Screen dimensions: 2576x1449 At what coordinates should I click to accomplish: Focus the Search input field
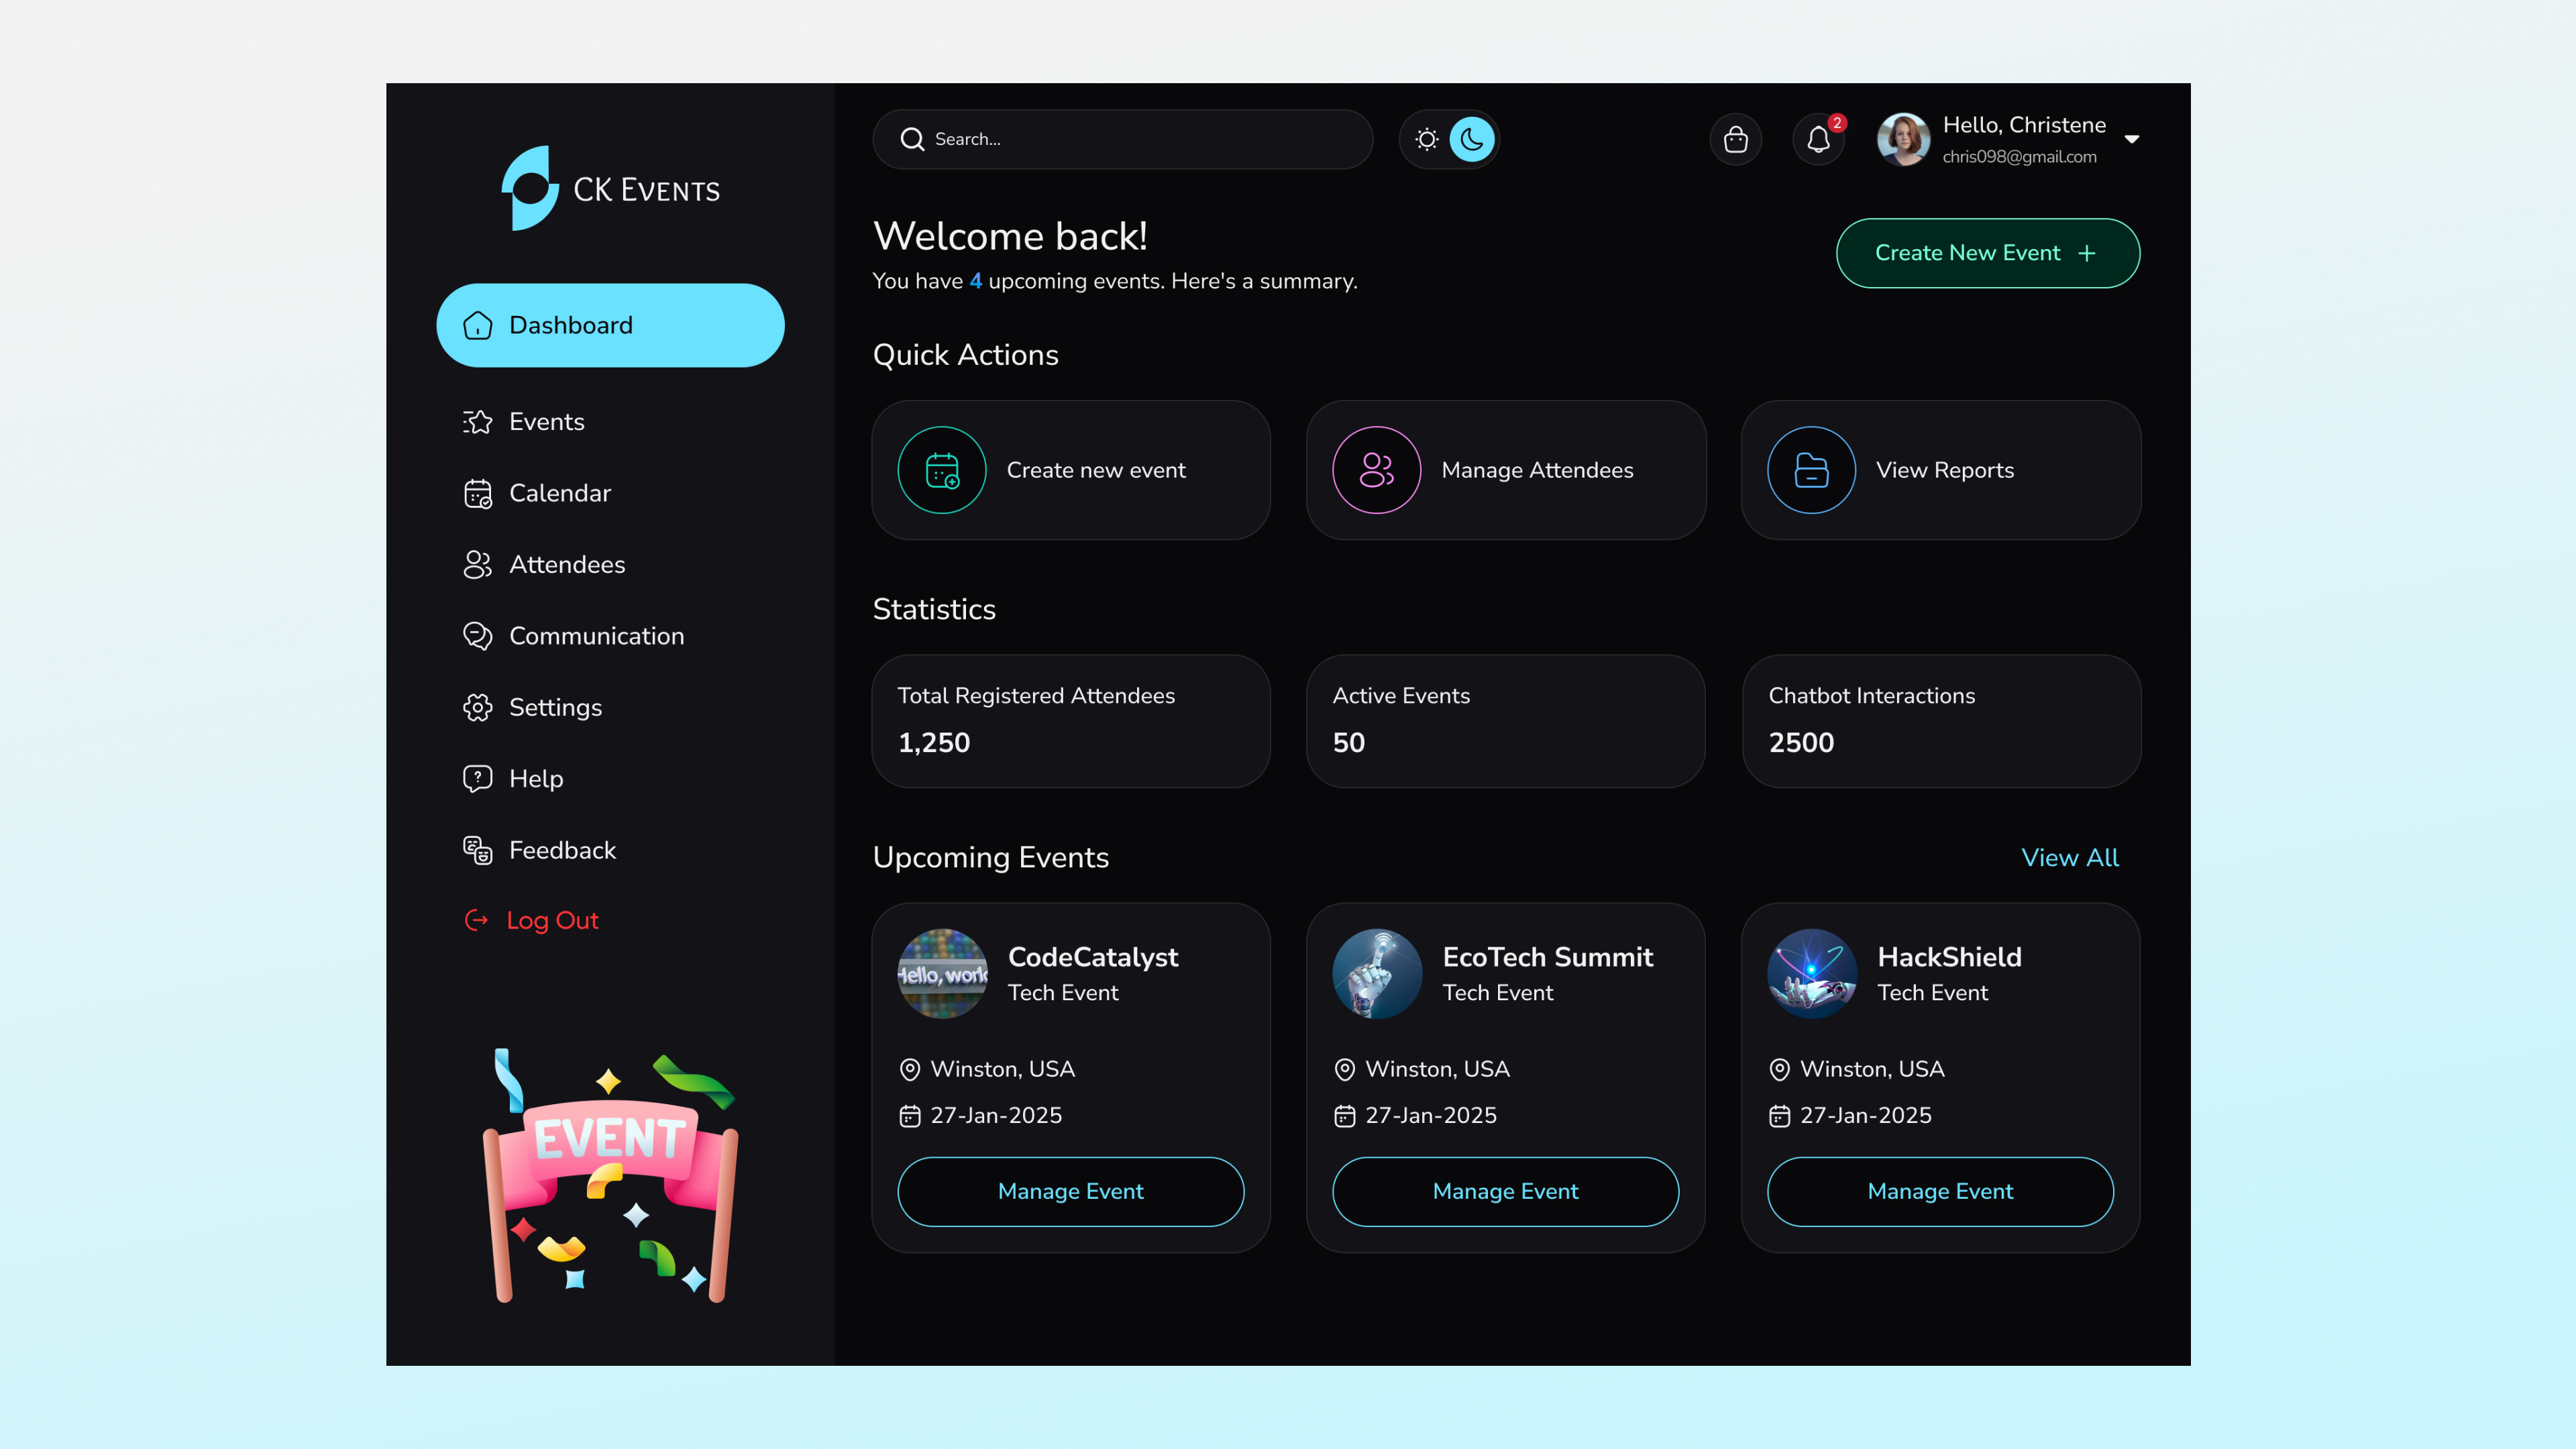point(1140,139)
